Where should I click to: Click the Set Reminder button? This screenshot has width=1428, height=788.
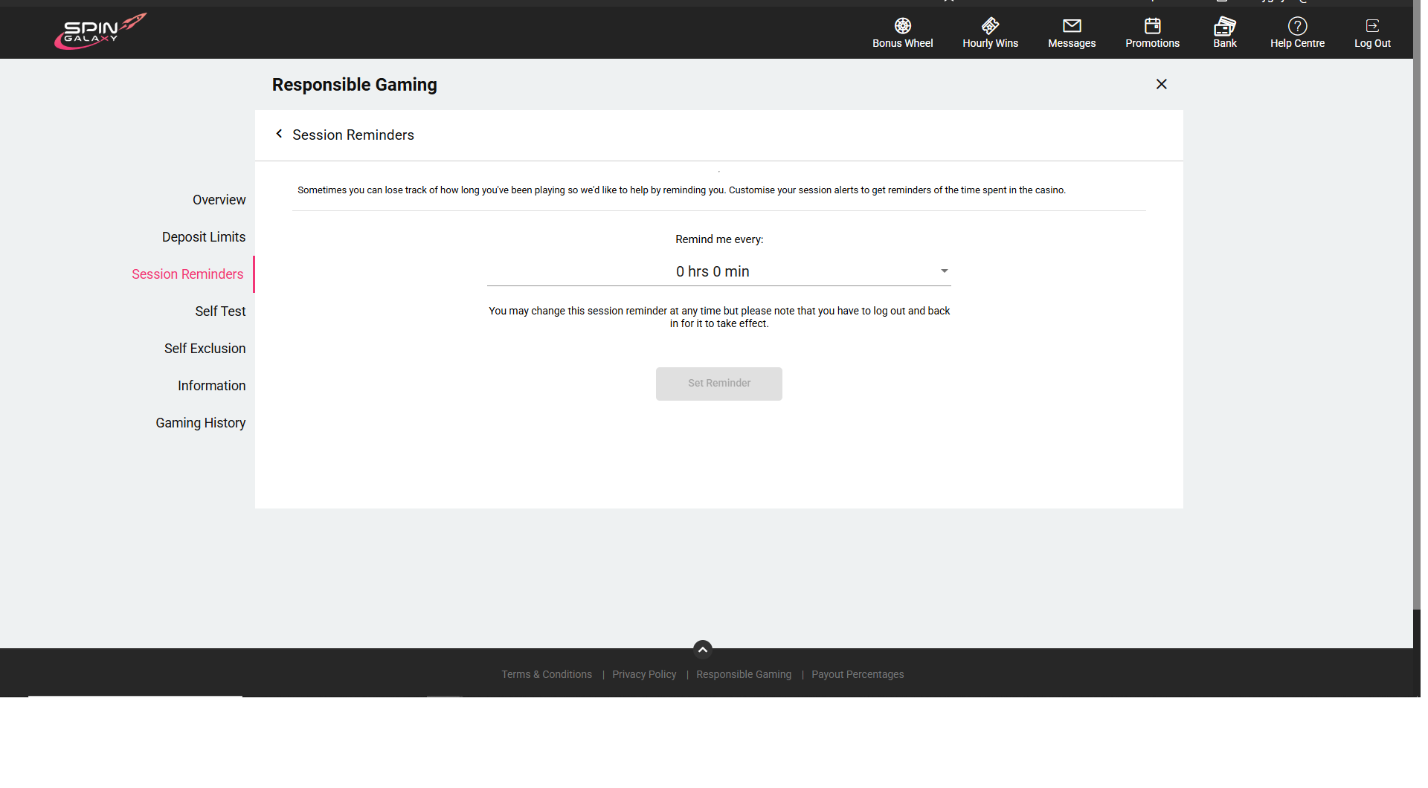(x=718, y=384)
